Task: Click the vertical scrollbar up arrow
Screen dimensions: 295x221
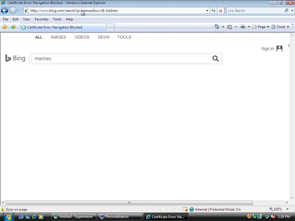Action: click(292, 35)
